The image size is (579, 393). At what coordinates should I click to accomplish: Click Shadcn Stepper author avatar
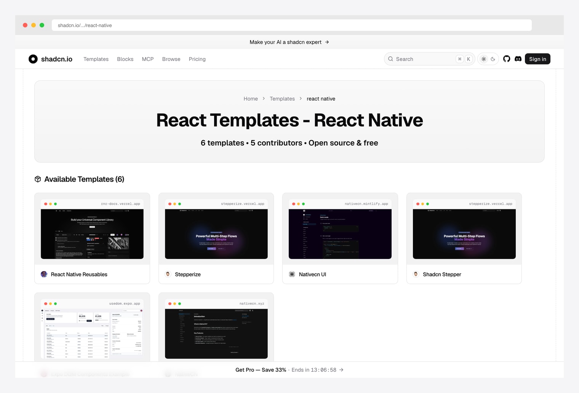tap(416, 274)
